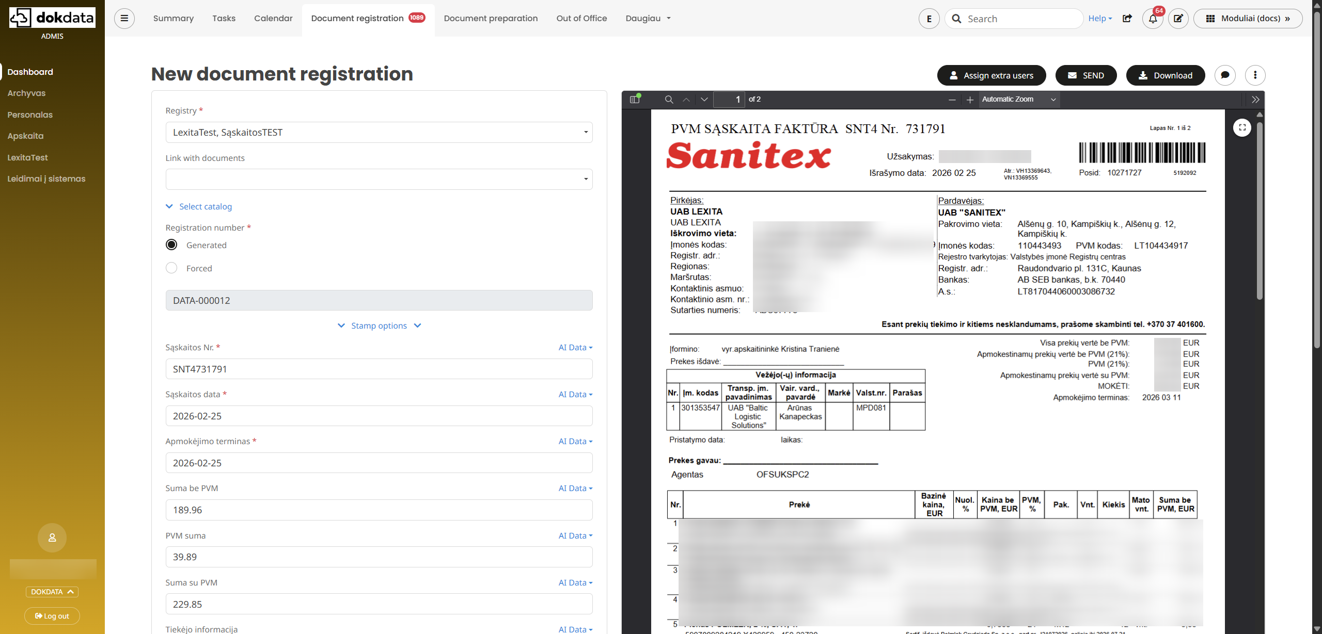Open Archyvas in the sidebar
Screen dimensions: 1322x634
click(26, 93)
